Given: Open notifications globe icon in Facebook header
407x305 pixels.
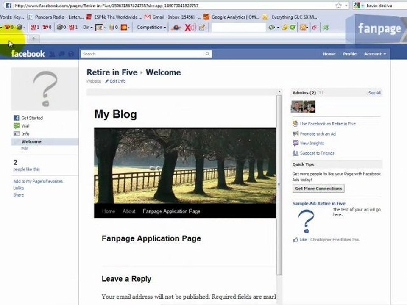Looking at the screenshot, I should coord(71,54).
